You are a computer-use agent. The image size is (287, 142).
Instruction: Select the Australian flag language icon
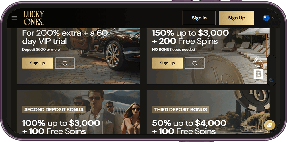coord(266,18)
